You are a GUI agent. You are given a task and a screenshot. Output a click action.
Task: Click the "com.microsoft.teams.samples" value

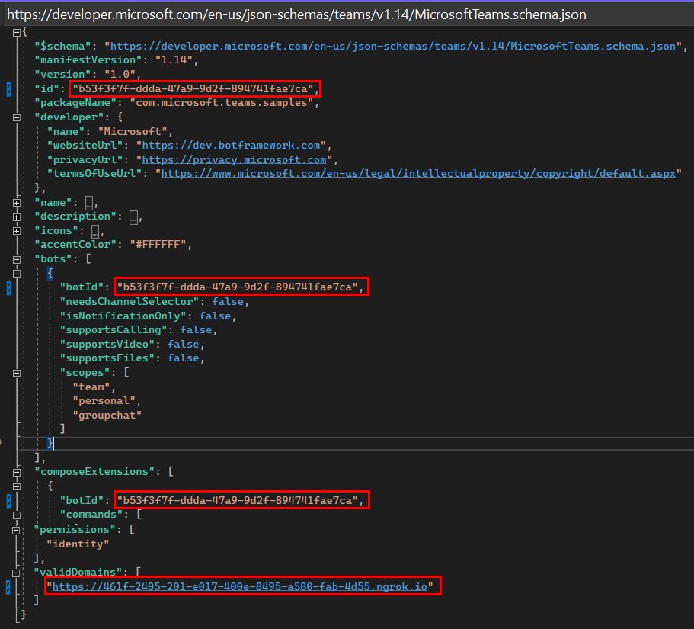pyautogui.click(x=221, y=103)
